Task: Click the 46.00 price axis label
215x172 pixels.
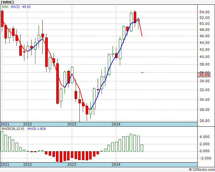Action: click(x=205, y=36)
